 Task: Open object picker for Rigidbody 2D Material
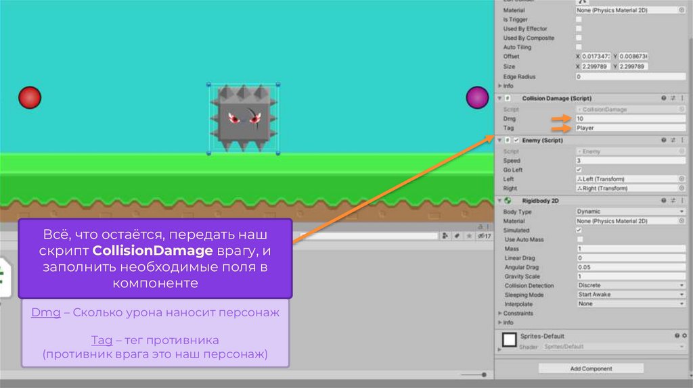(x=681, y=221)
